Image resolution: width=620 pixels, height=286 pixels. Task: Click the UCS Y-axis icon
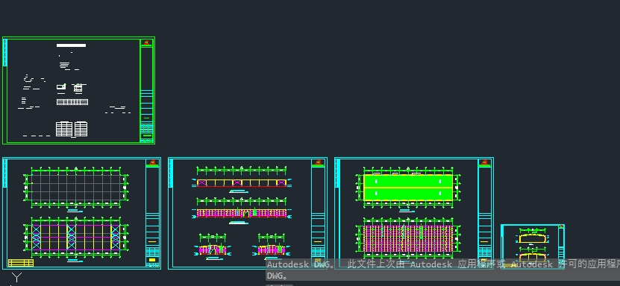tap(16, 277)
